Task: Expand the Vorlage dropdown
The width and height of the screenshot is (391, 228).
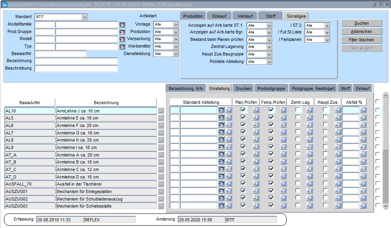Action: click(x=176, y=24)
